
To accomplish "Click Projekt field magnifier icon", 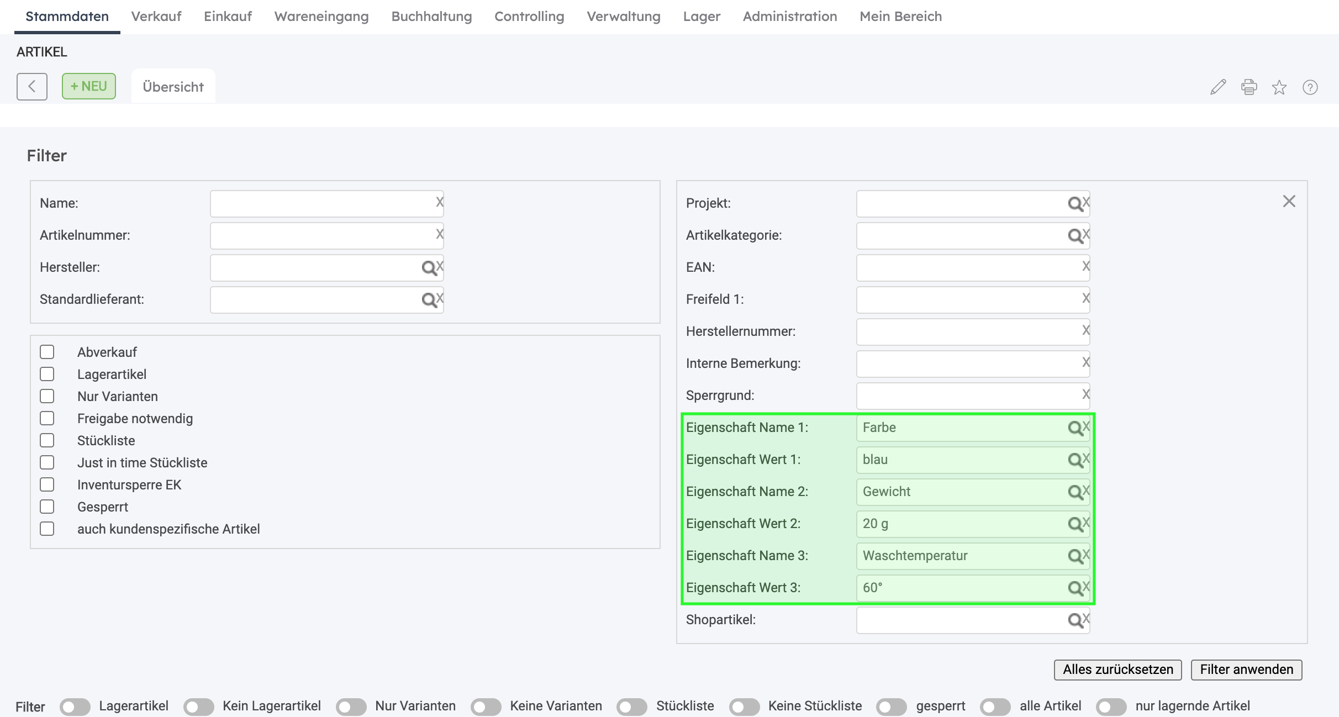I will point(1074,204).
